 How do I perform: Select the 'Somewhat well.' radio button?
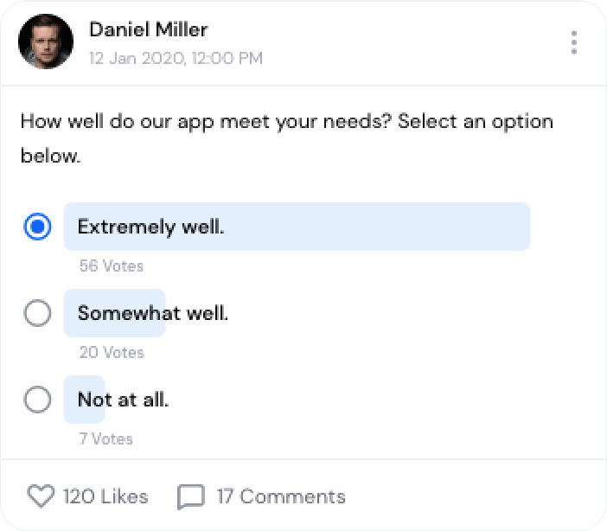[x=37, y=313]
